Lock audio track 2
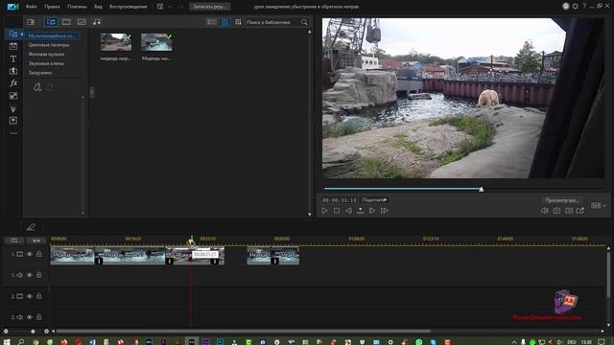Screen dimensions: 614x345 (39, 317)
